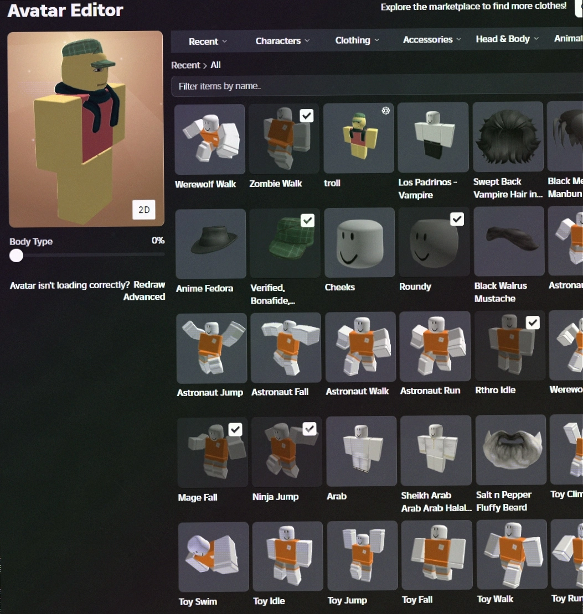Click the Verified, Bonafide item label
Image resolution: width=583 pixels, height=614 pixels.
click(273, 294)
